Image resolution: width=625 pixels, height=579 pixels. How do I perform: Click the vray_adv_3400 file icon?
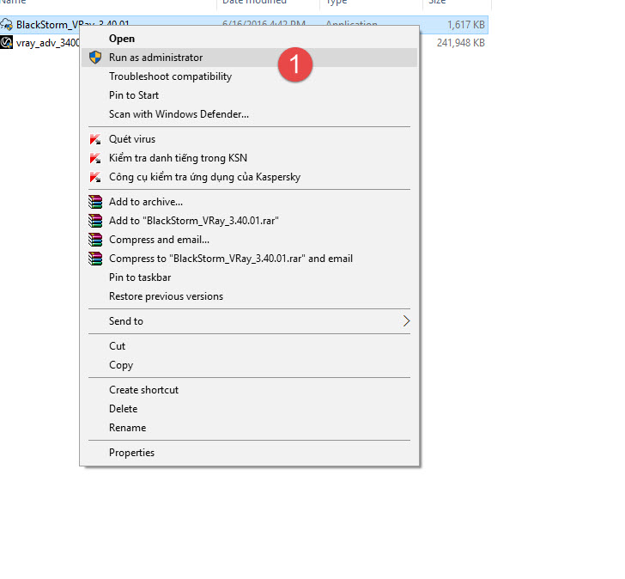tap(6, 42)
